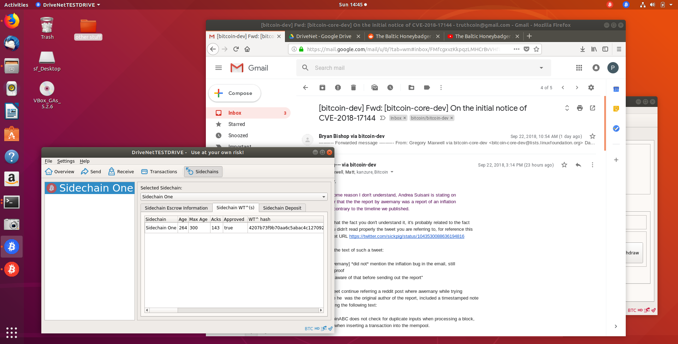Image resolution: width=678 pixels, height=344 pixels.
Task: Click the WT^ table horizontal scrollbar
Action: point(234,310)
